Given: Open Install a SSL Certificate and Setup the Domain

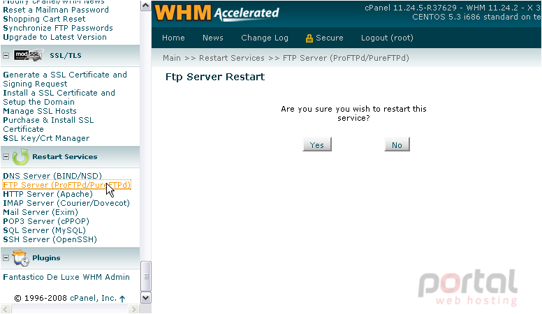Looking at the screenshot, I should pyautogui.click(x=59, y=98).
